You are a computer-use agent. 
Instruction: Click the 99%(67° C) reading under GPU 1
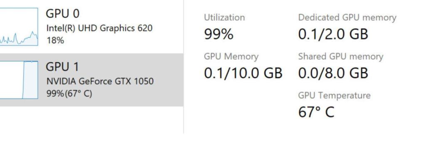(69, 94)
